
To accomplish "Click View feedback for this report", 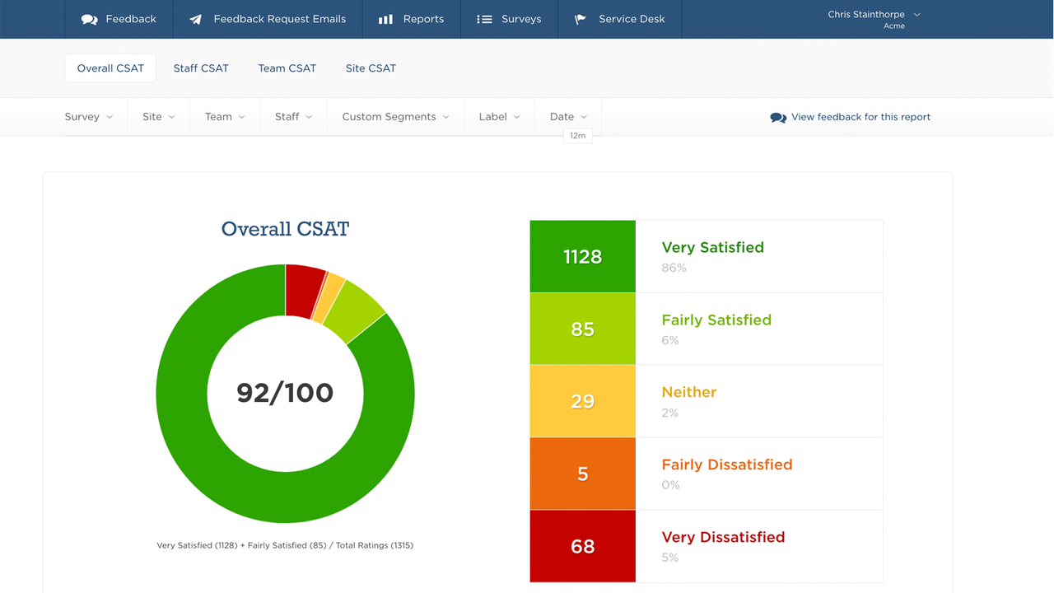I will point(860,117).
